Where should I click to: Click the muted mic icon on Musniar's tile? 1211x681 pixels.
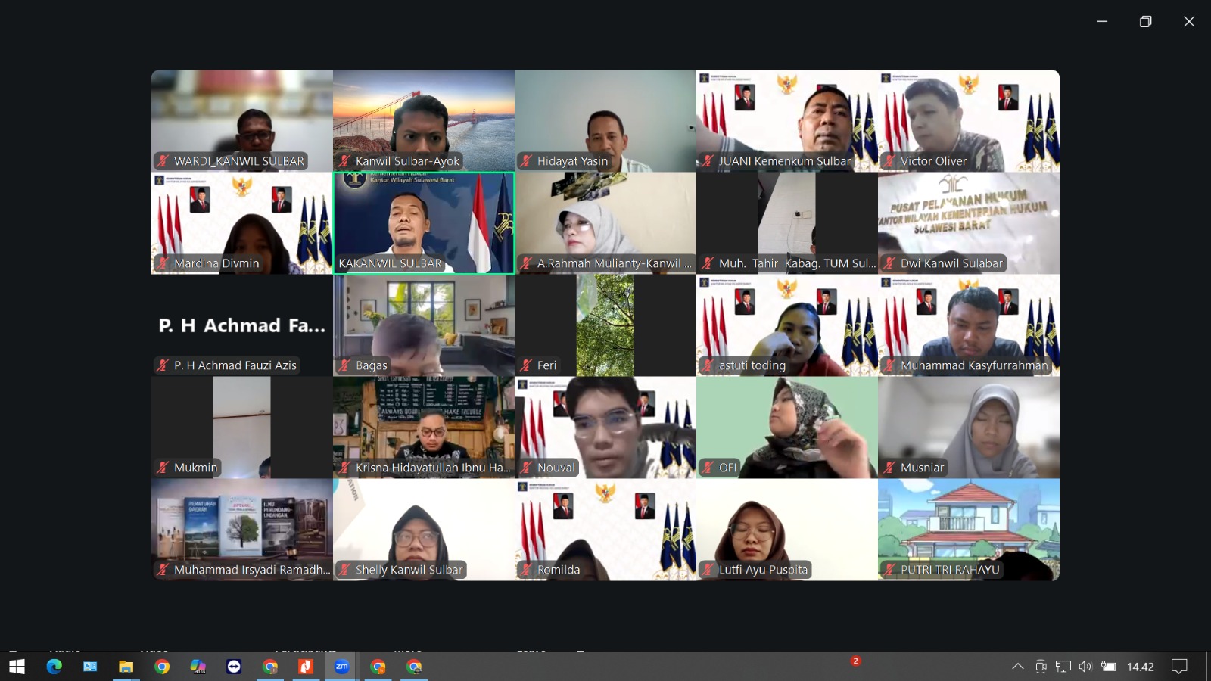point(889,468)
